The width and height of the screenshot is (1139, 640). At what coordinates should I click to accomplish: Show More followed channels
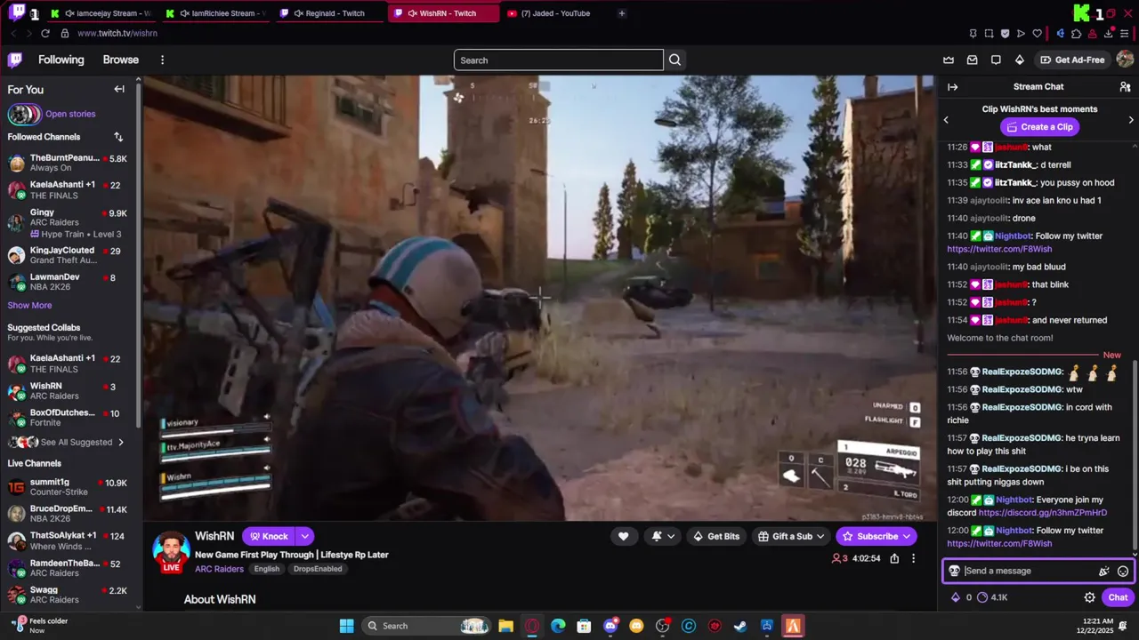29,305
